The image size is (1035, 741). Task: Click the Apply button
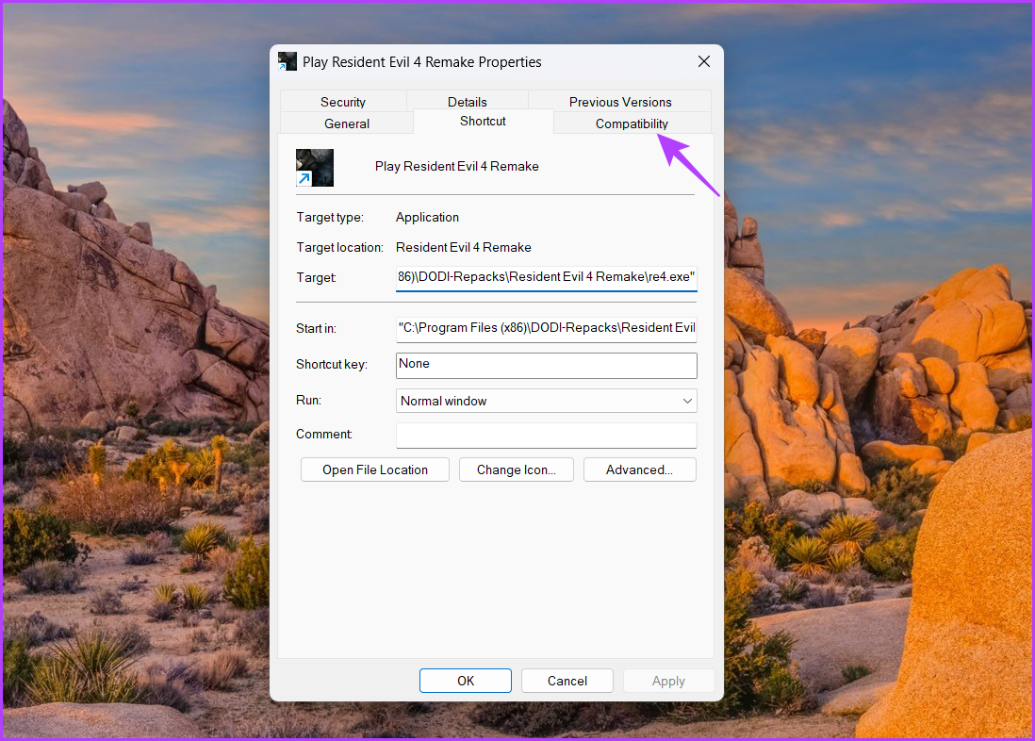(x=668, y=680)
